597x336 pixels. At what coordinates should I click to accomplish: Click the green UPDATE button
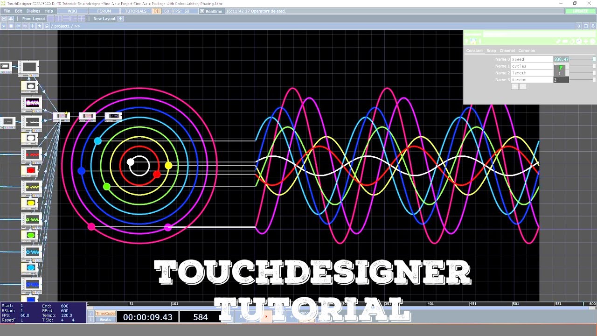(580, 11)
